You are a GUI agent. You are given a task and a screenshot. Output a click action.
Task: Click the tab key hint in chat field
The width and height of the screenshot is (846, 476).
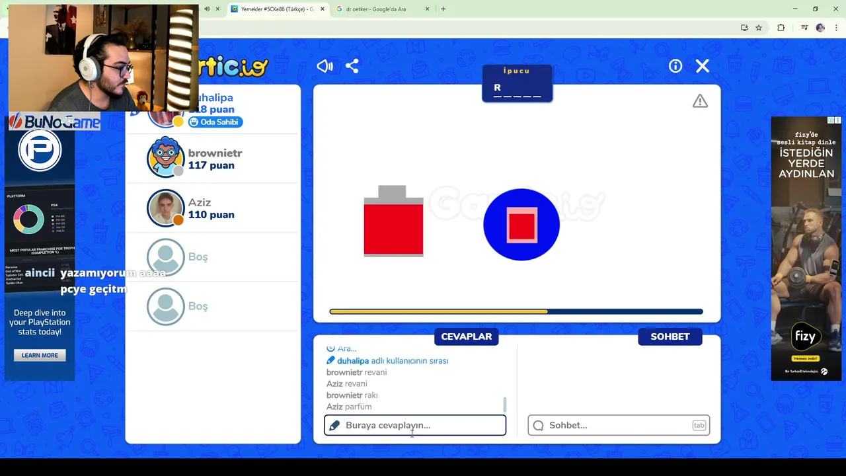coord(699,425)
